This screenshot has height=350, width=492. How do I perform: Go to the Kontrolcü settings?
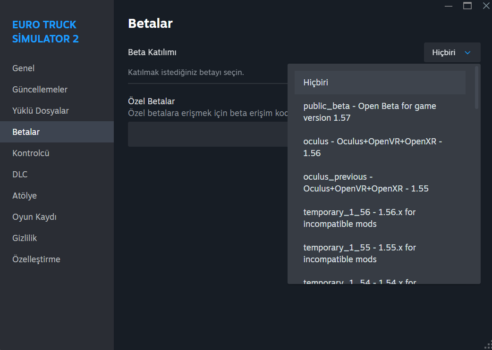(x=57, y=153)
